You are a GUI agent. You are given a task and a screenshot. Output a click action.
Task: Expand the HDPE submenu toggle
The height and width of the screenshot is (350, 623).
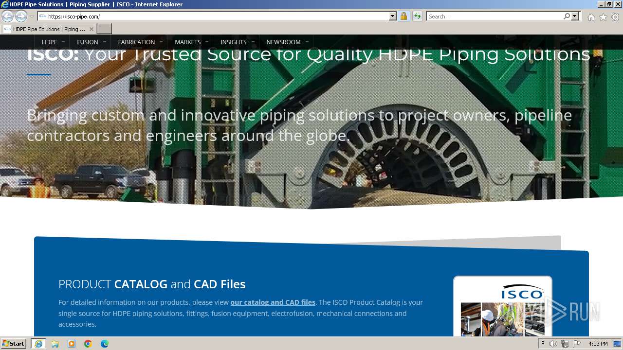63,42
